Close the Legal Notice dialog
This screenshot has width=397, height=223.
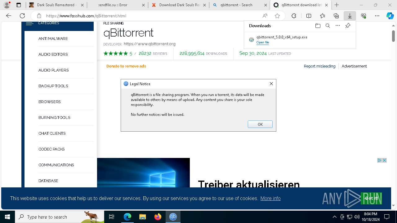[x=271, y=84]
